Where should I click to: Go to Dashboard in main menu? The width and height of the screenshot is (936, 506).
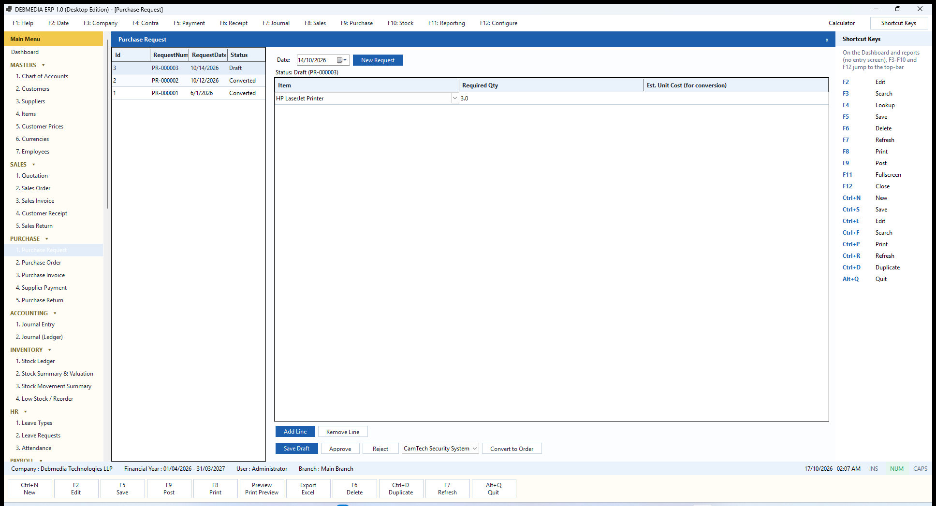point(25,52)
